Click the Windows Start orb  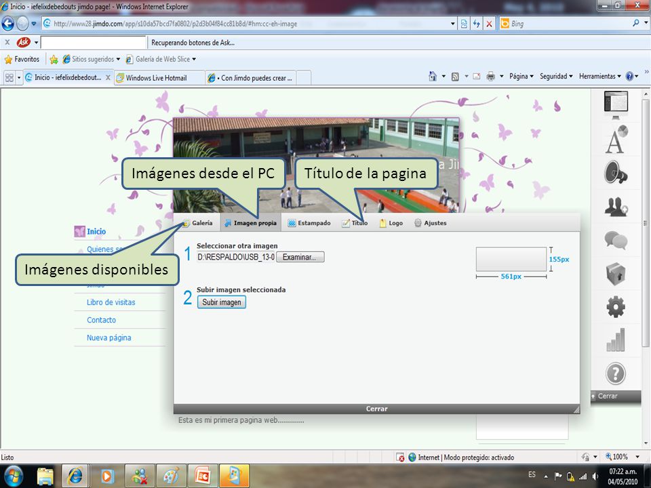(x=13, y=476)
